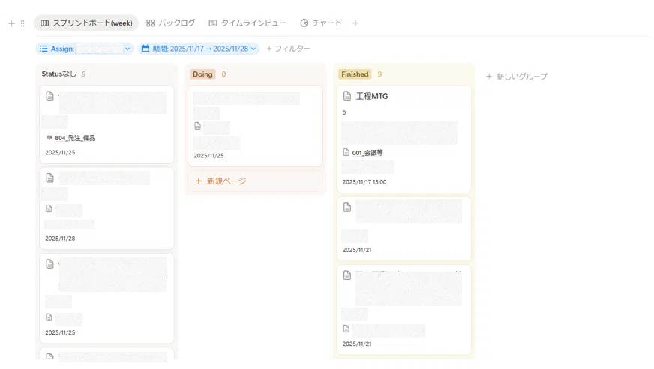Click 新しいグループ to add a group

click(517, 76)
